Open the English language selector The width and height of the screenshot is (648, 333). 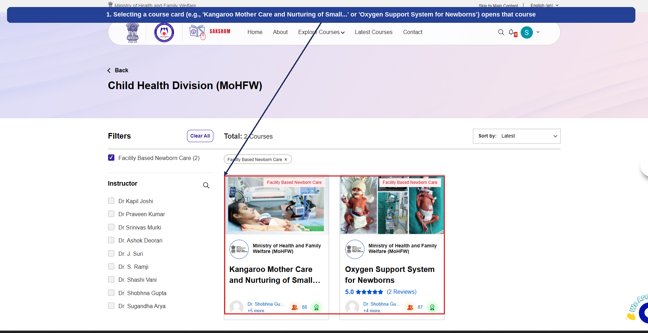click(545, 6)
